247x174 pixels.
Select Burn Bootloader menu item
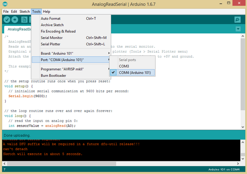coord(71,75)
